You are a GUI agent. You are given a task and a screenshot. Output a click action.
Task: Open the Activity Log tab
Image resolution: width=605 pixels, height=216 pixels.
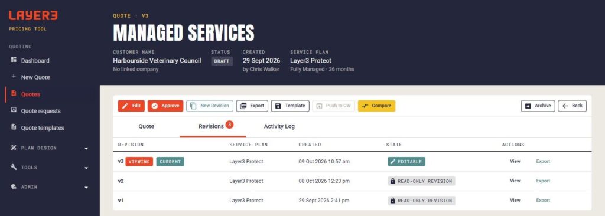[x=279, y=126]
